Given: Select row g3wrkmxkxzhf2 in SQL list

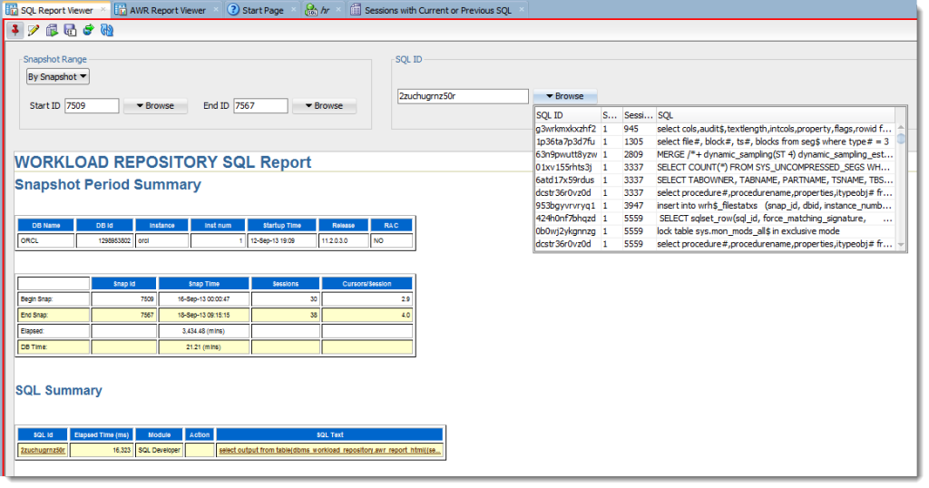Looking at the screenshot, I should [715, 129].
